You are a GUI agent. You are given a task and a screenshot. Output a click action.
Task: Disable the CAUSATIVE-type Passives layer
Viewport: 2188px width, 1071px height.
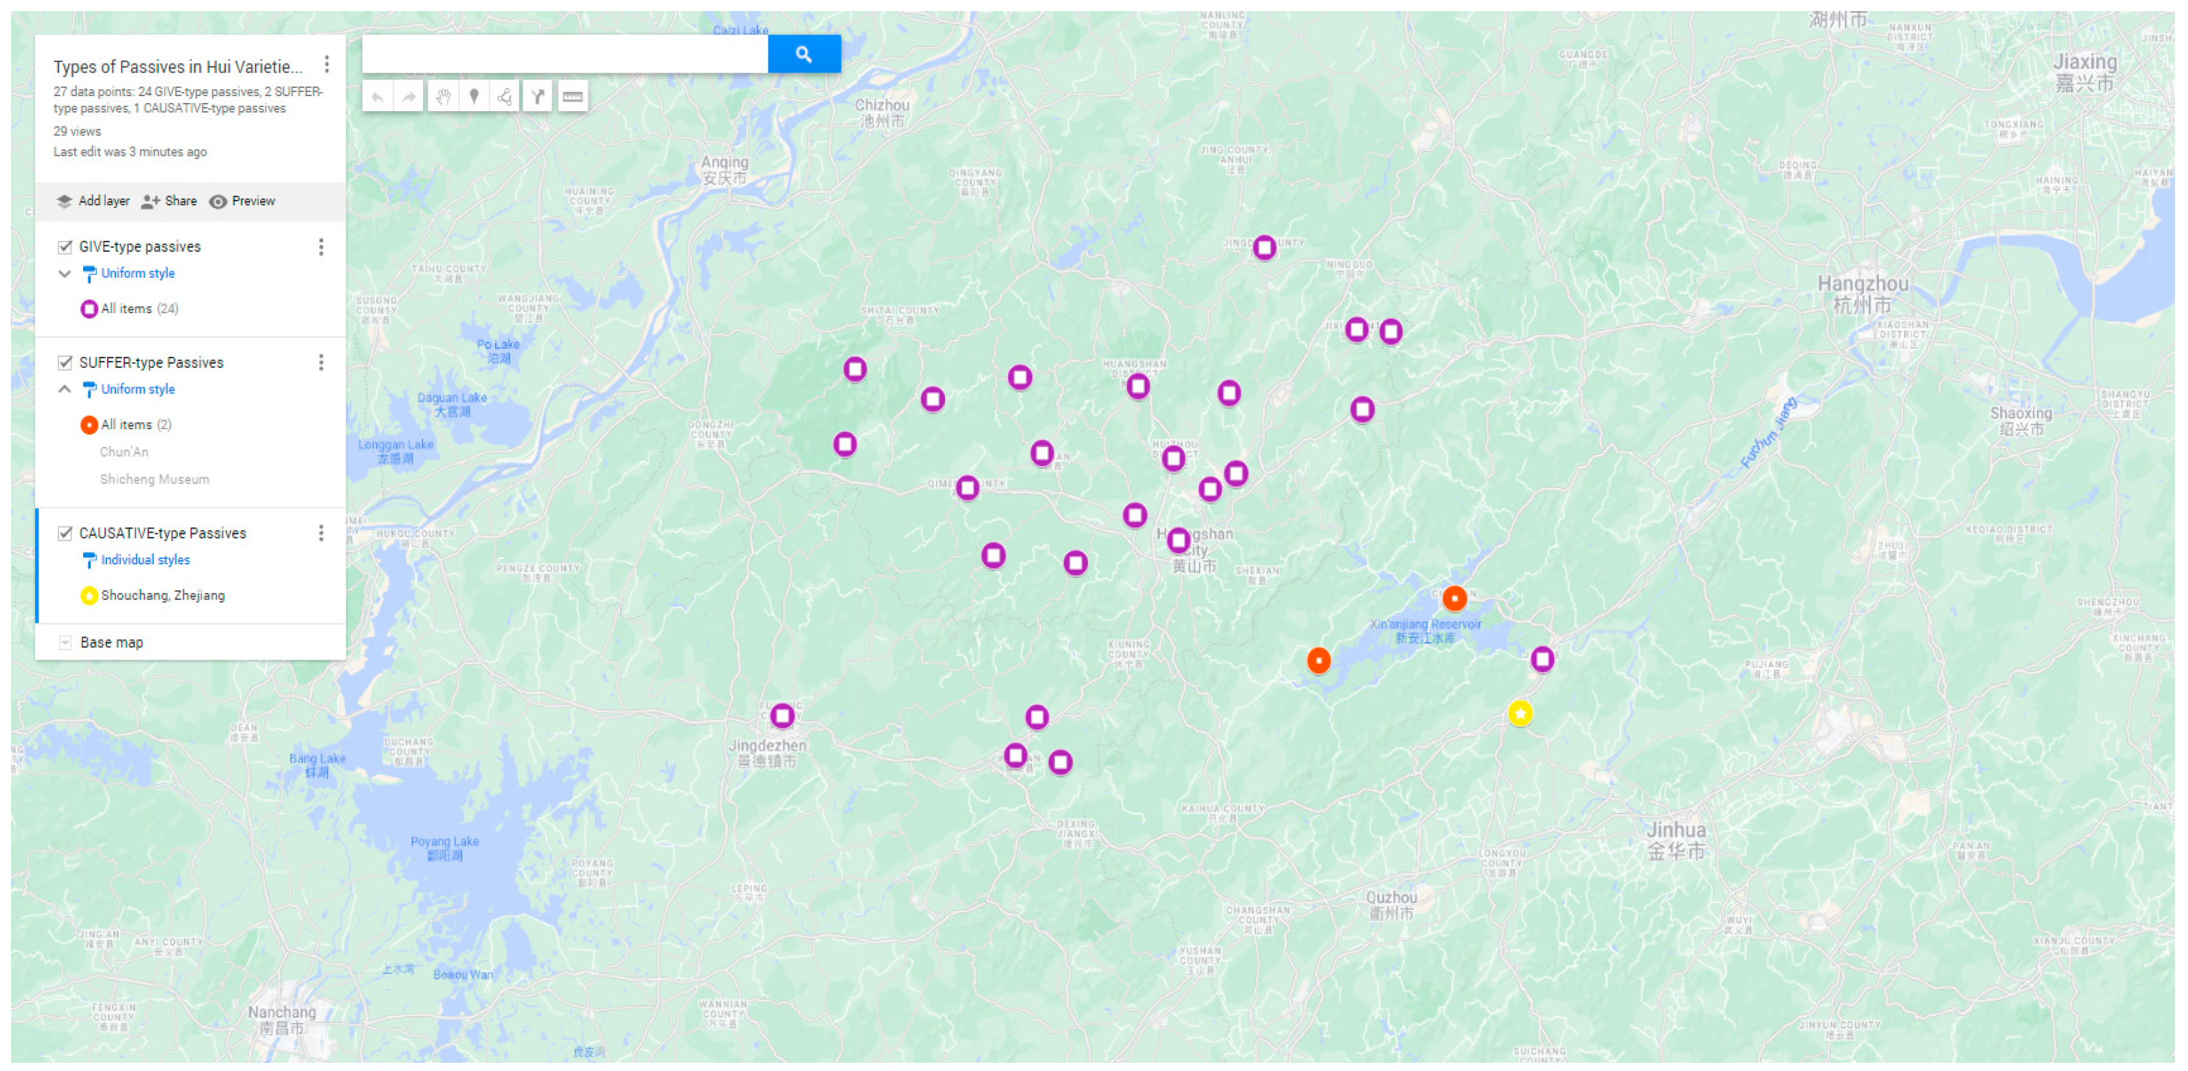click(65, 533)
